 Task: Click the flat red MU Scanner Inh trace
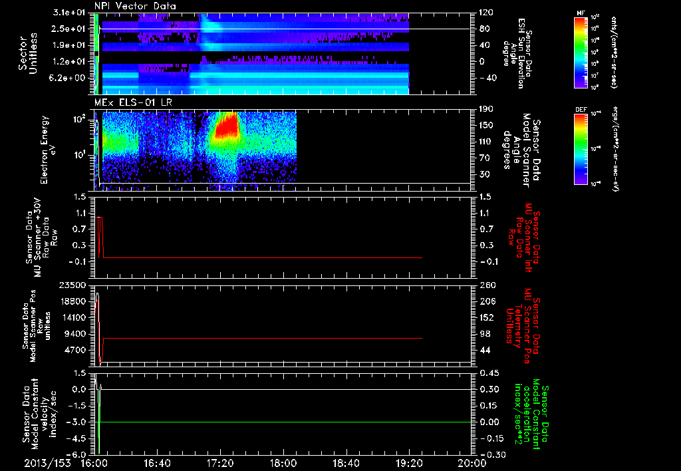262,257
